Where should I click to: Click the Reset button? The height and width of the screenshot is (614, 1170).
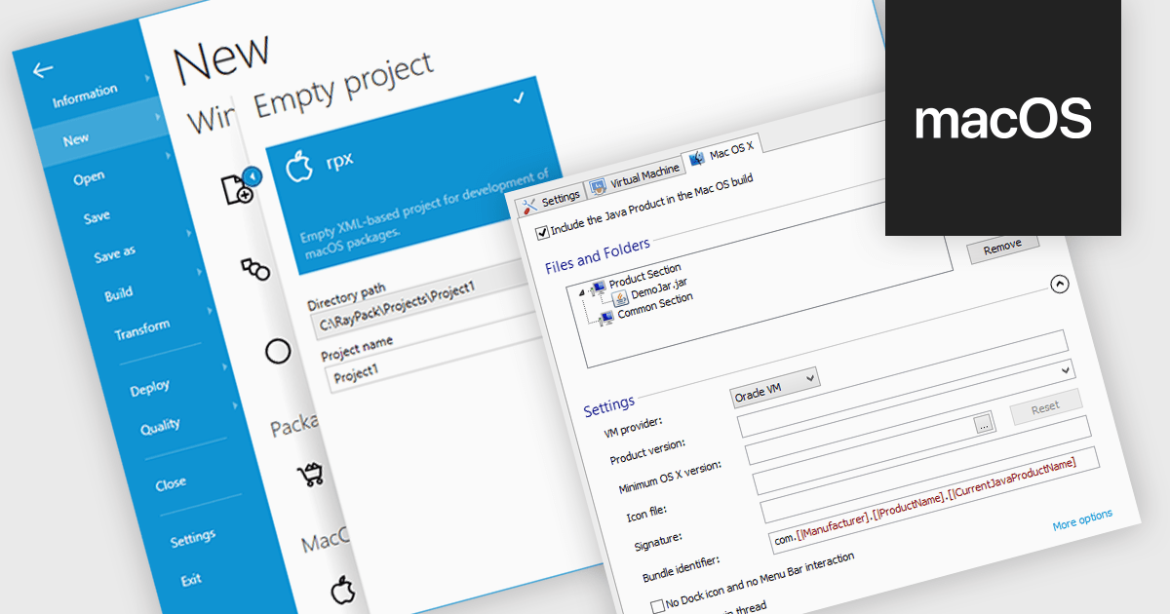click(1044, 406)
